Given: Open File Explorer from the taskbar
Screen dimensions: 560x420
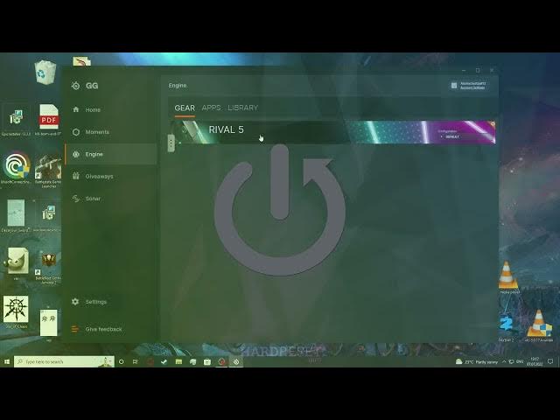Looking at the screenshot, I should tap(178, 361).
